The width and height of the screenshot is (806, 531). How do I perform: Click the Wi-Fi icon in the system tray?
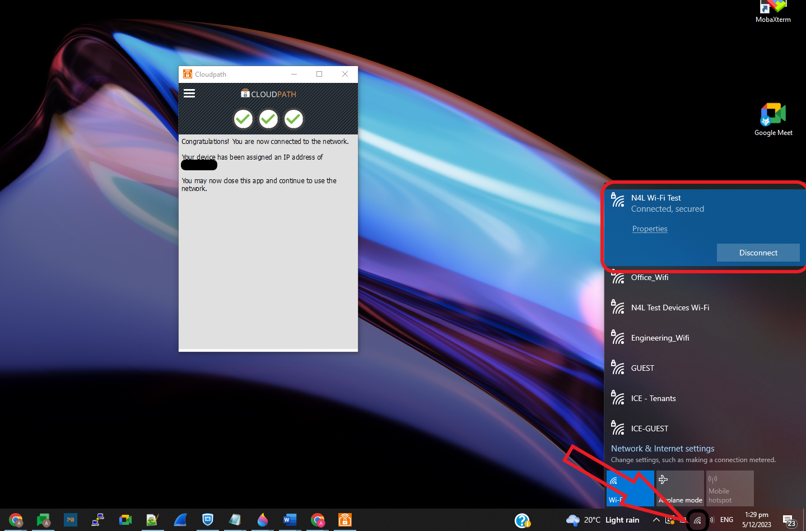coord(697,520)
